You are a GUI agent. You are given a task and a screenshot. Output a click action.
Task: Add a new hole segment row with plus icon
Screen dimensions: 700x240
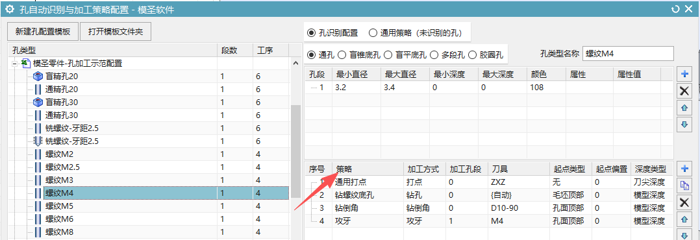point(684,75)
